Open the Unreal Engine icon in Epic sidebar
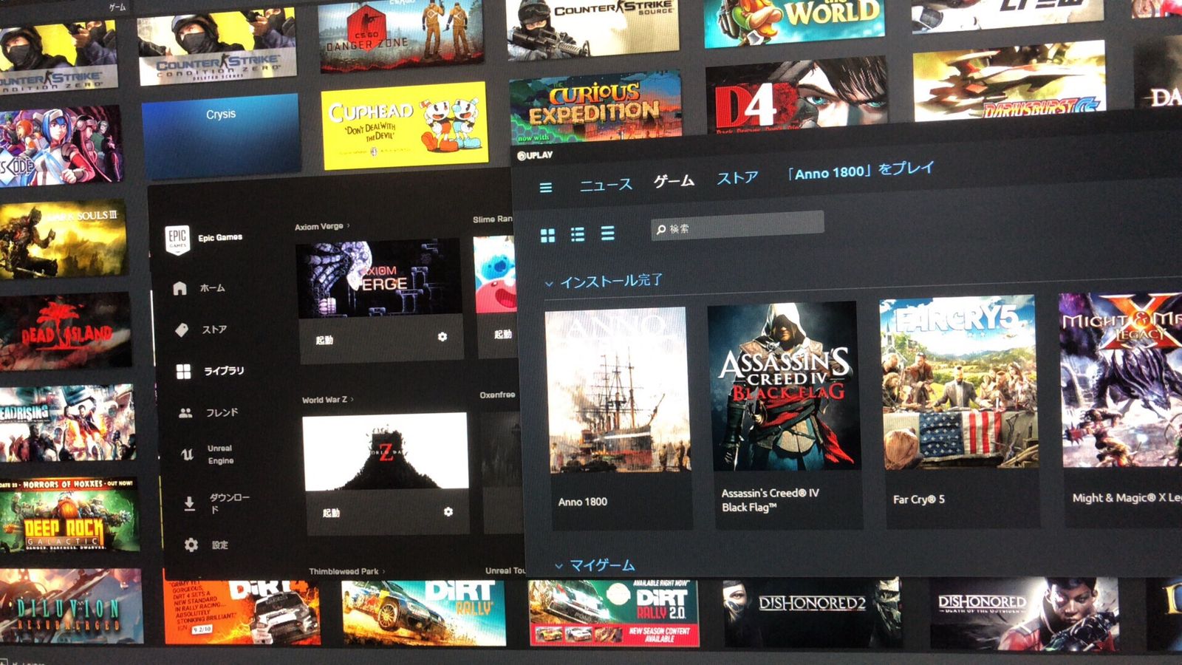This screenshot has width=1182, height=665. 187,454
